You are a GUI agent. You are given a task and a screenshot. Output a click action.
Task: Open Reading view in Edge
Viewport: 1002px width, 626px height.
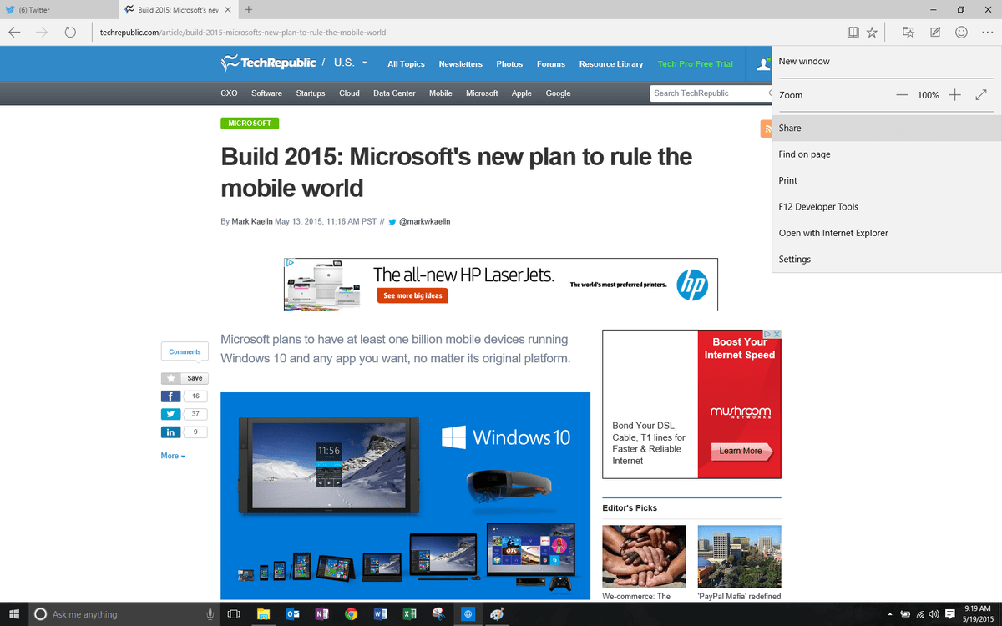[853, 32]
